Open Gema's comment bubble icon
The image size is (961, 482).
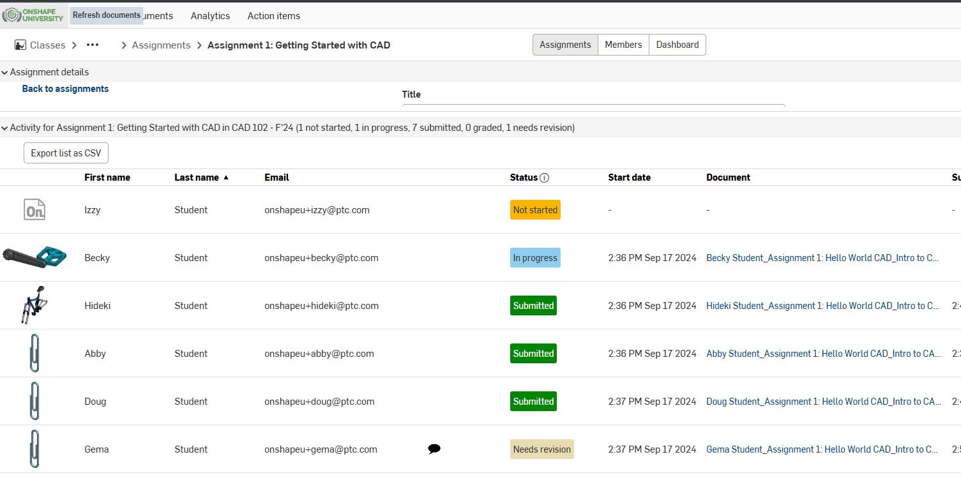[x=434, y=449]
